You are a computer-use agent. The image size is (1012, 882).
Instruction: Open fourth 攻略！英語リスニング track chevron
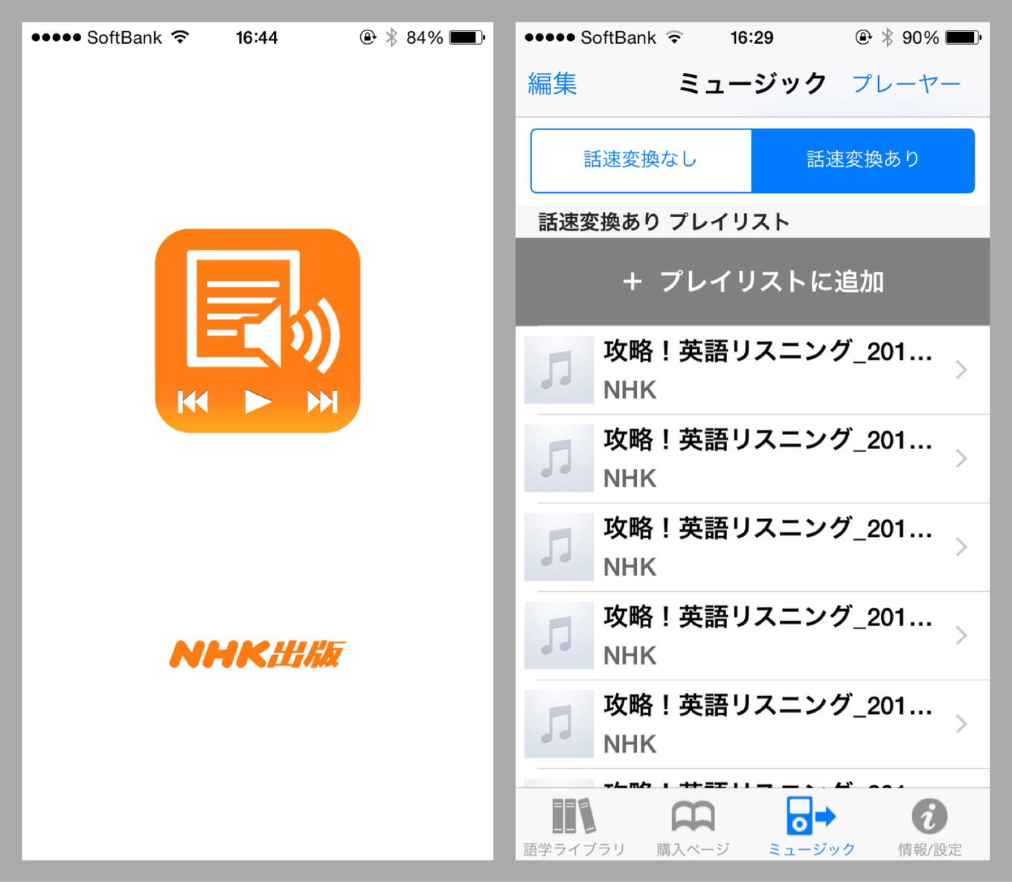(961, 635)
